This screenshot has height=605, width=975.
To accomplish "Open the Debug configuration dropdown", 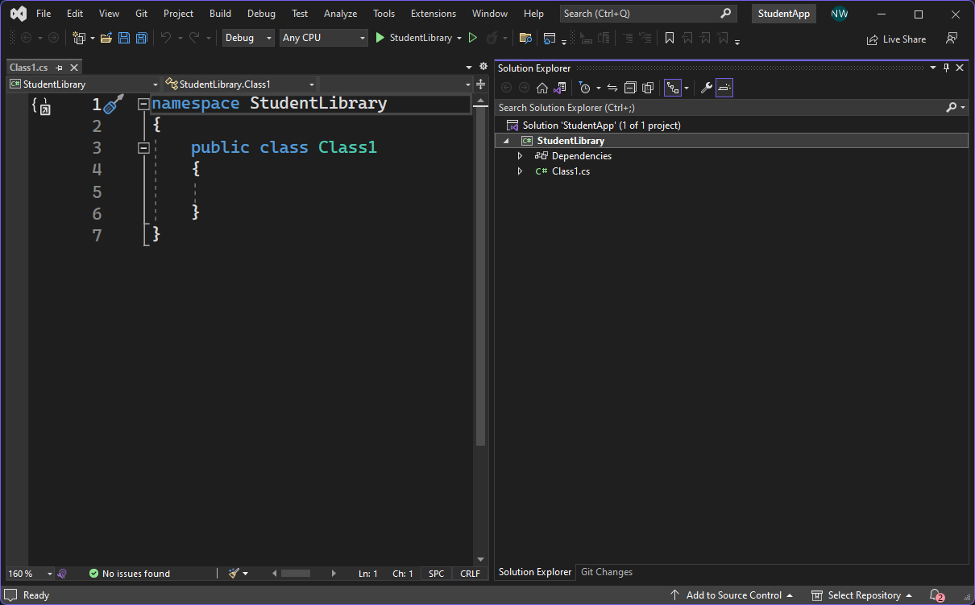I will click(x=248, y=38).
